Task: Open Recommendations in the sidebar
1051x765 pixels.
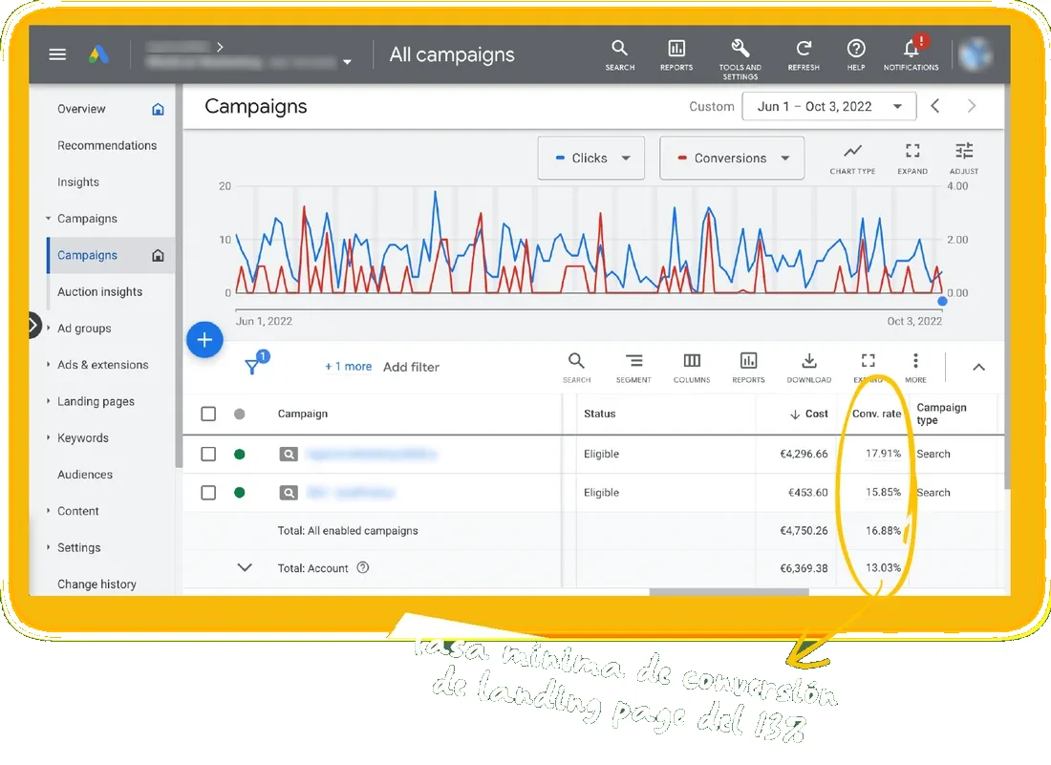Action: pos(107,145)
